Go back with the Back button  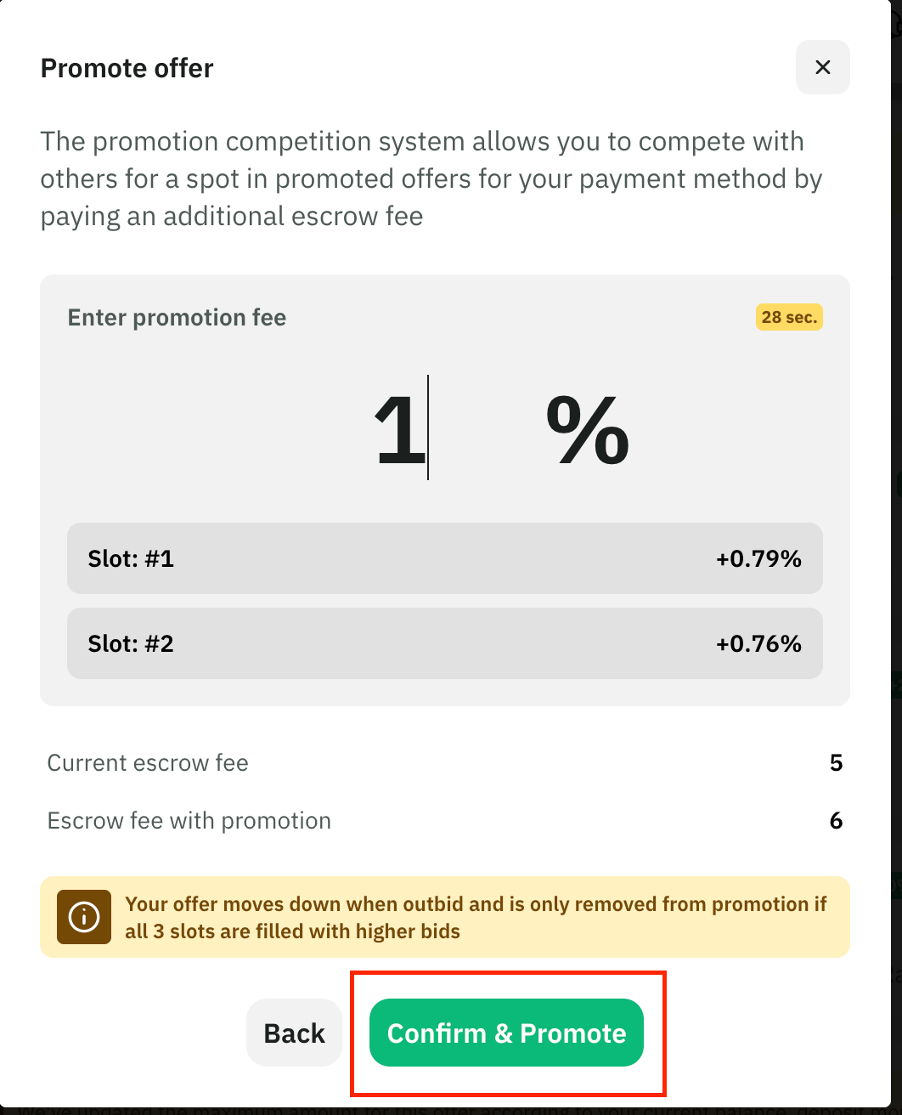tap(294, 1033)
